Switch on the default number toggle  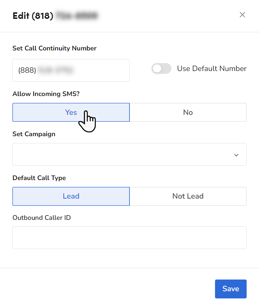pyautogui.click(x=161, y=69)
